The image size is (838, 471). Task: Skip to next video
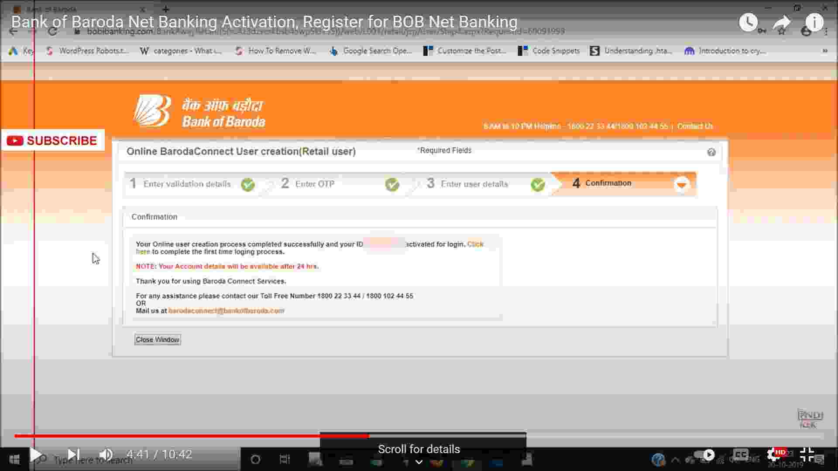point(73,455)
